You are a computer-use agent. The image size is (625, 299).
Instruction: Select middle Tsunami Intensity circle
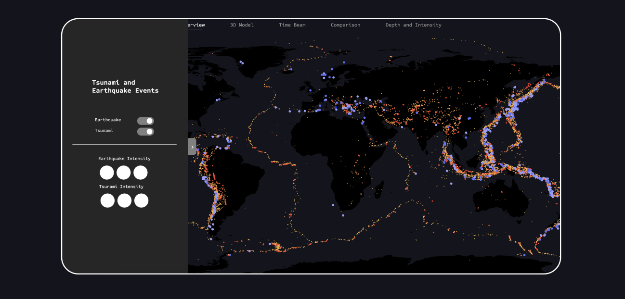pyautogui.click(x=124, y=200)
